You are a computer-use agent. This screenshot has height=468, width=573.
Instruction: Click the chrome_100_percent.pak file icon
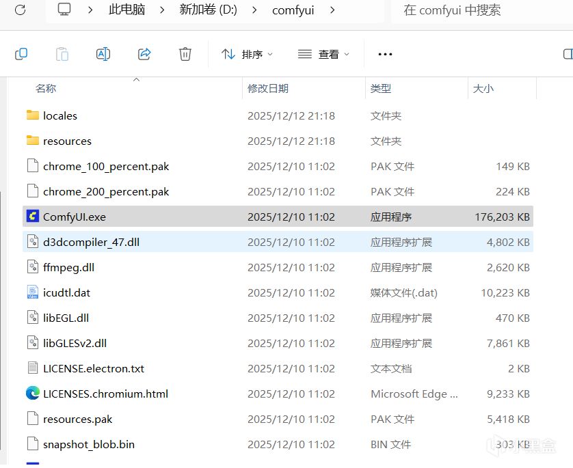tap(33, 166)
